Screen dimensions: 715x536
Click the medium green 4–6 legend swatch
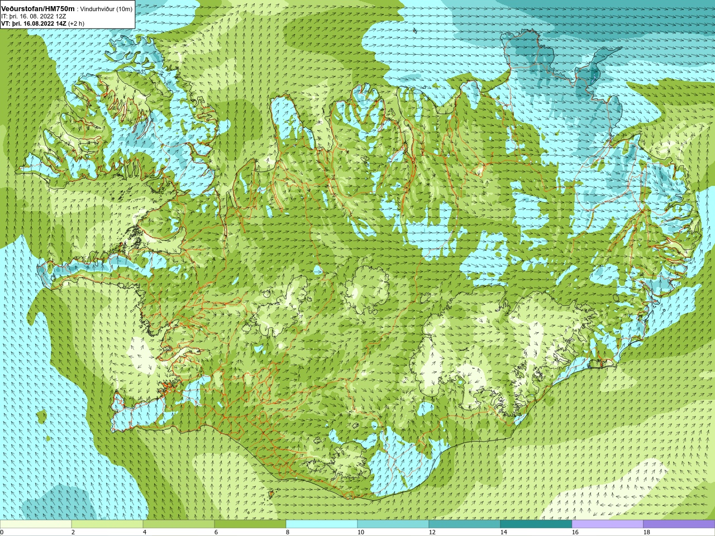[179, 524]
